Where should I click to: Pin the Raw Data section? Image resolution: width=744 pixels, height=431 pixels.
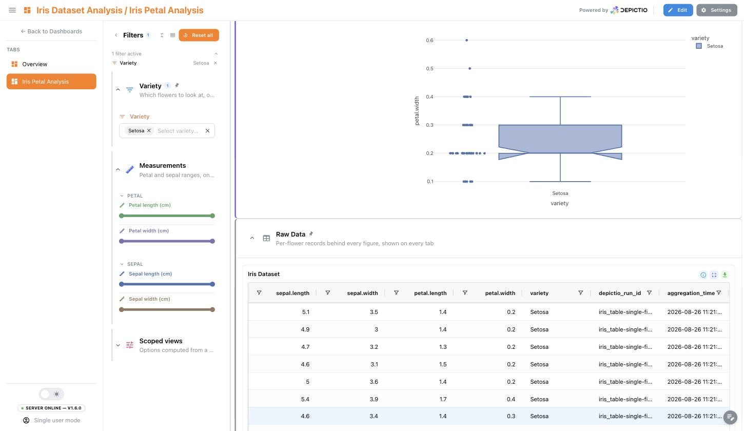[311, 234]
